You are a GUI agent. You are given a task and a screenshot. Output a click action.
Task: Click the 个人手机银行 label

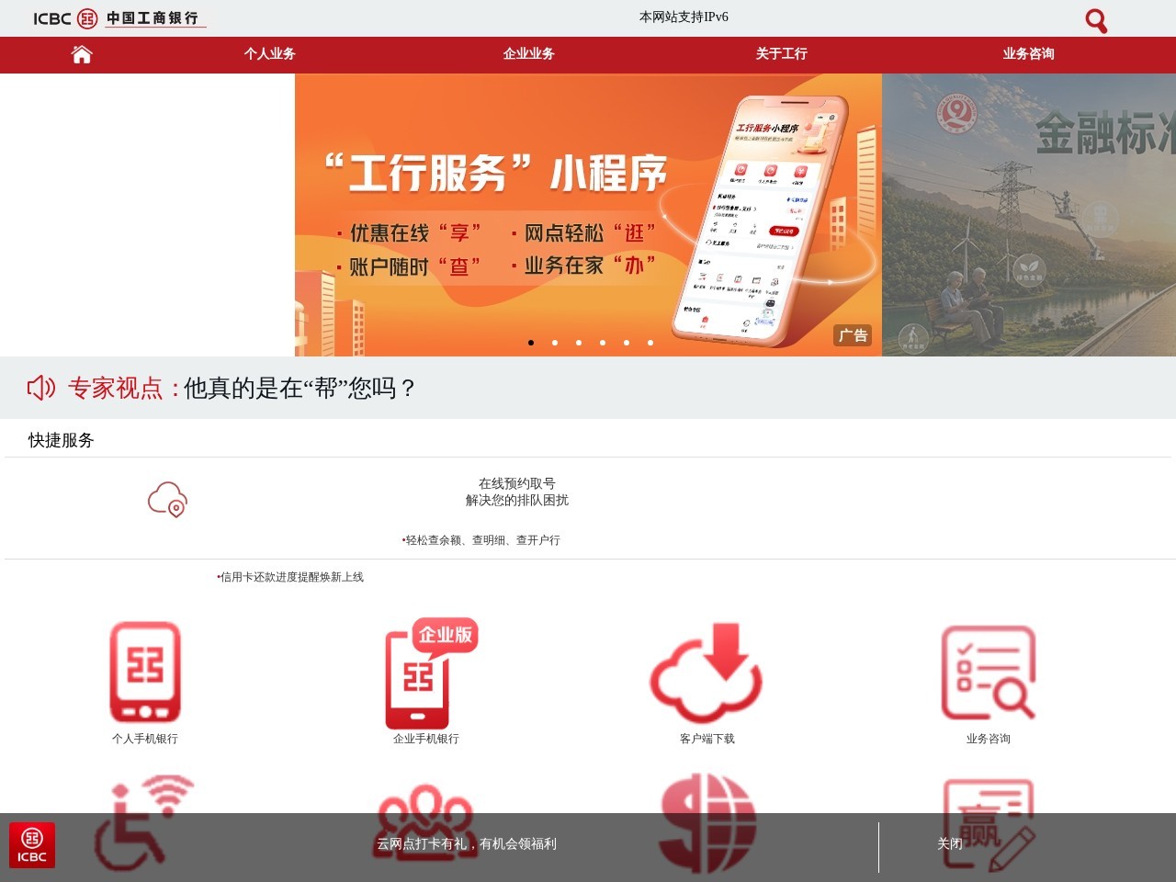coord(145,739)
